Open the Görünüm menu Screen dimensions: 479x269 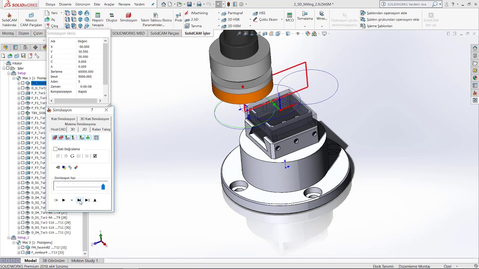[82, 4]
